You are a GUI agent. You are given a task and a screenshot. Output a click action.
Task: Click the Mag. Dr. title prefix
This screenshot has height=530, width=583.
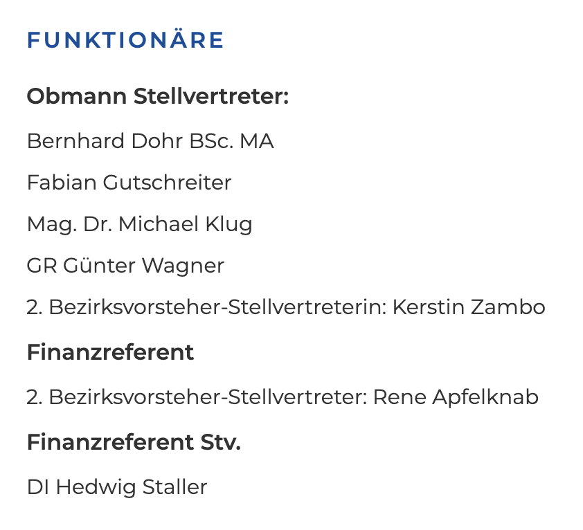click(70, 224)
